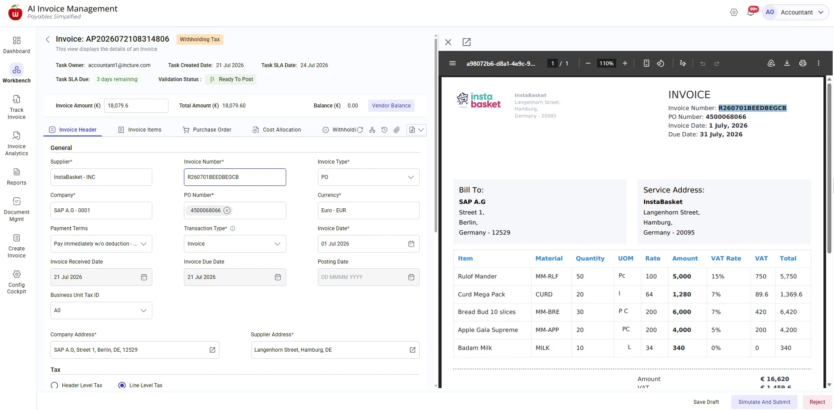Click Simulate And Submit button
The image size is (834, 410).
(x=764, y=402)
